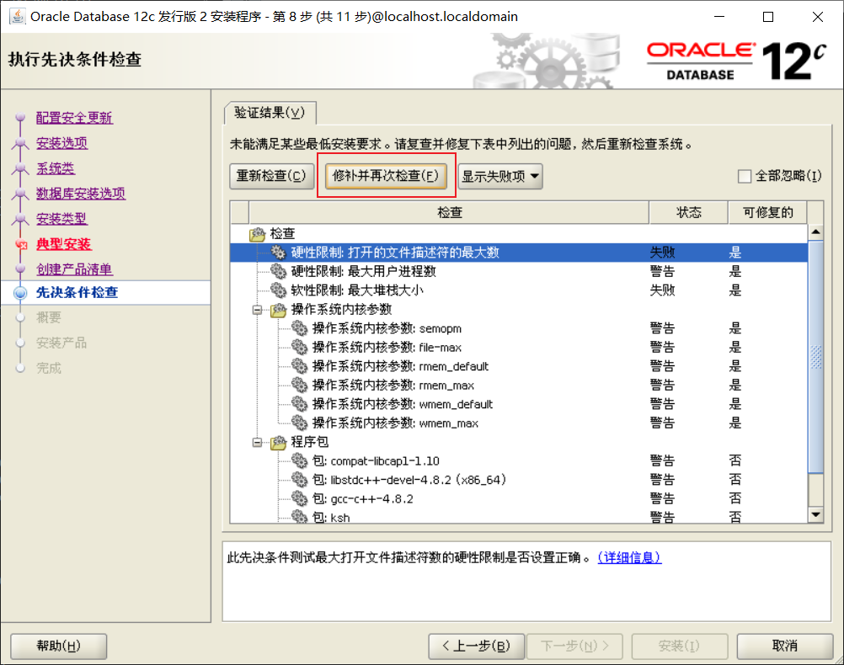The image size is (844, 665).
Task: Click the gear icon beside file-max kernel parameter
Action: (x=299, y=347)
